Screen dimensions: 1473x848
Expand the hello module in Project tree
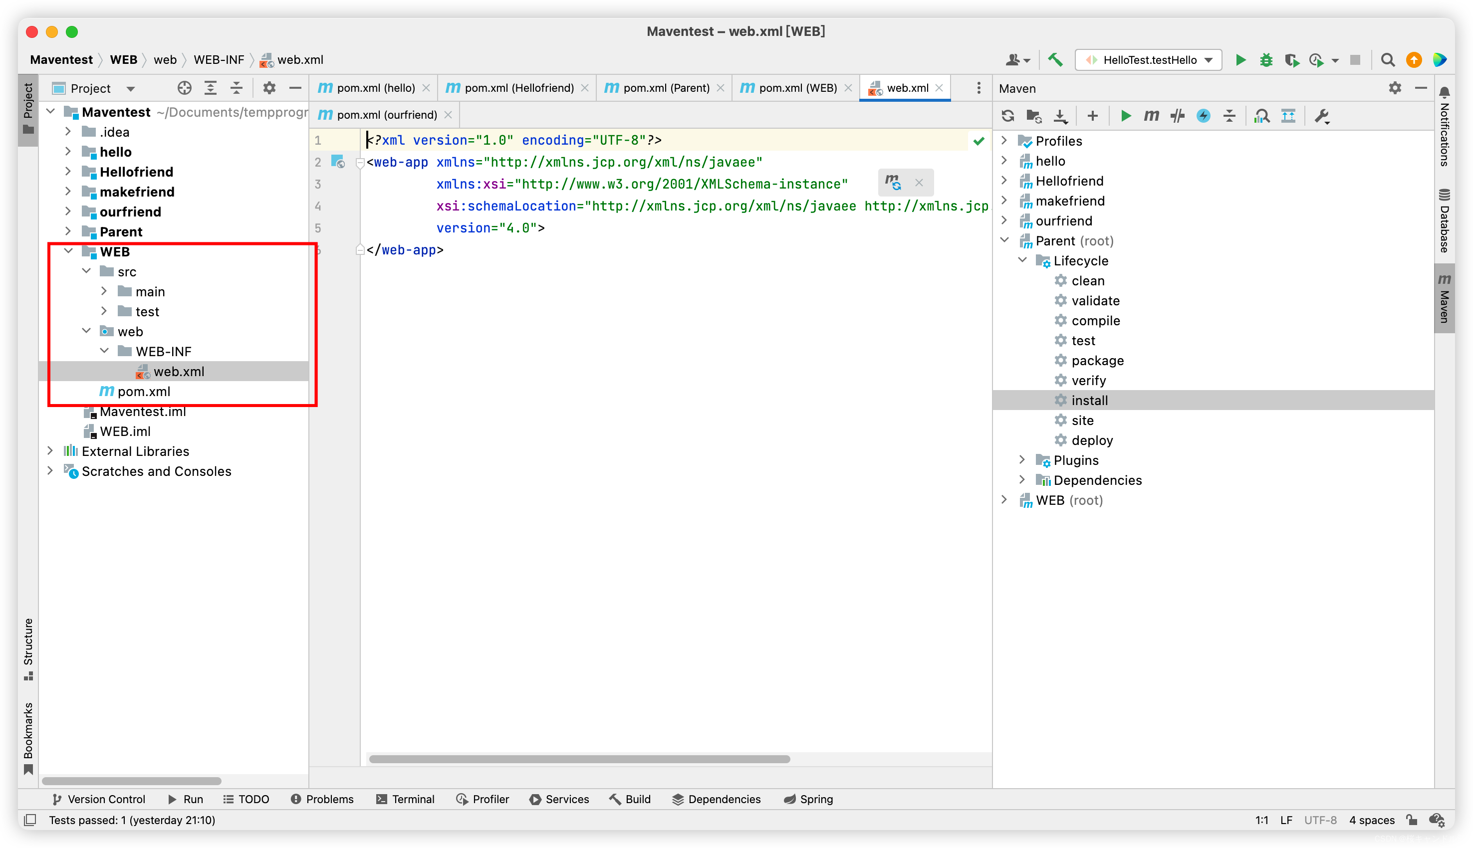click(x=68, y=152)
